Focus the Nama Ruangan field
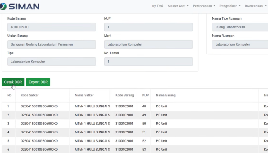The height and width of the screenshot is (153, 268). point(240,44)
